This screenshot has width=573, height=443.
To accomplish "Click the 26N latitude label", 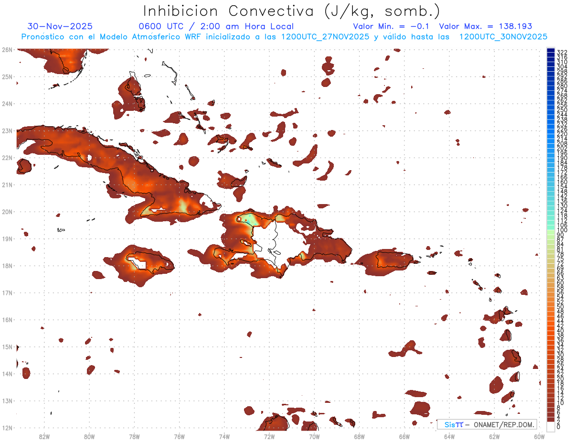I will point(7,49).
